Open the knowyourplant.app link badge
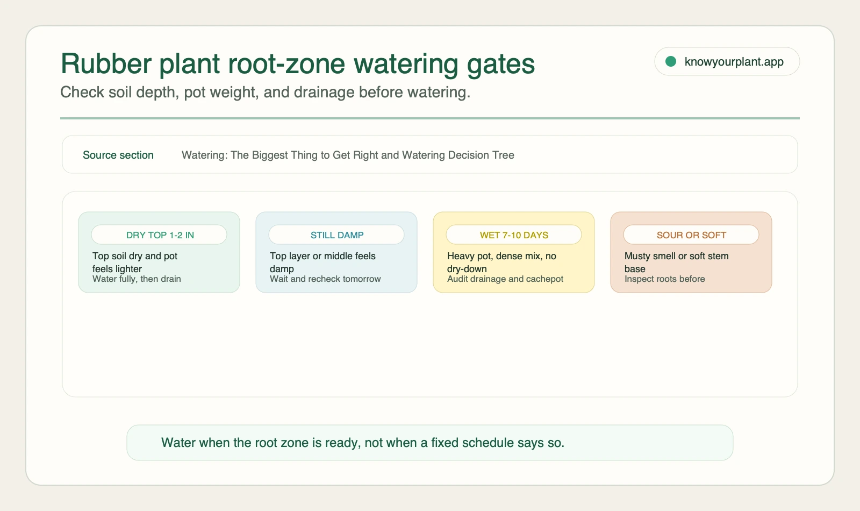The height and width of the screenshot is (511, 860). pos(727,61)
